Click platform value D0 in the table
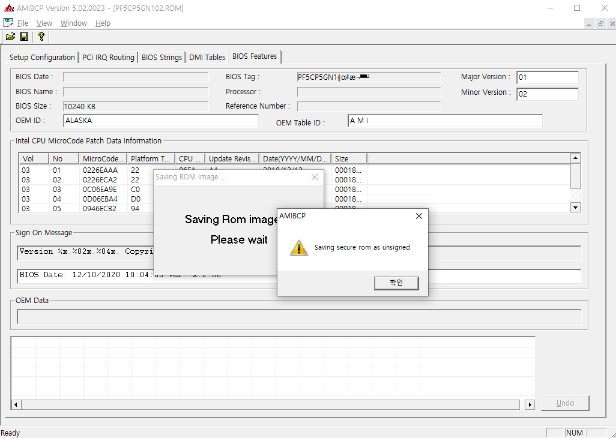616x438 pixels. [136, 199]
